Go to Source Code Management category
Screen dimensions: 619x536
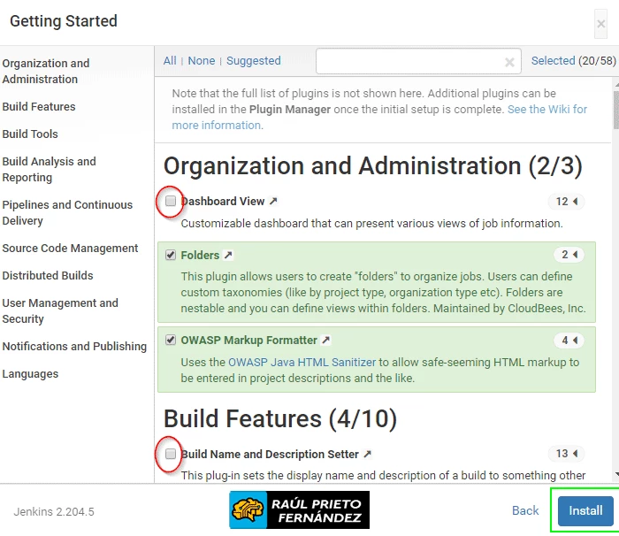click(x=70, y=249)
